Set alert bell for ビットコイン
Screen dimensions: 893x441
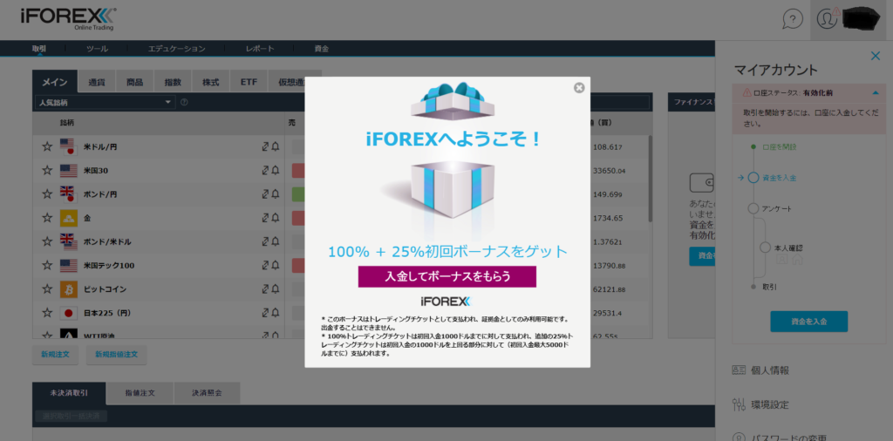pos(275,289)
